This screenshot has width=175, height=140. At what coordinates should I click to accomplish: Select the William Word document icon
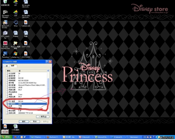click(16, 34)
